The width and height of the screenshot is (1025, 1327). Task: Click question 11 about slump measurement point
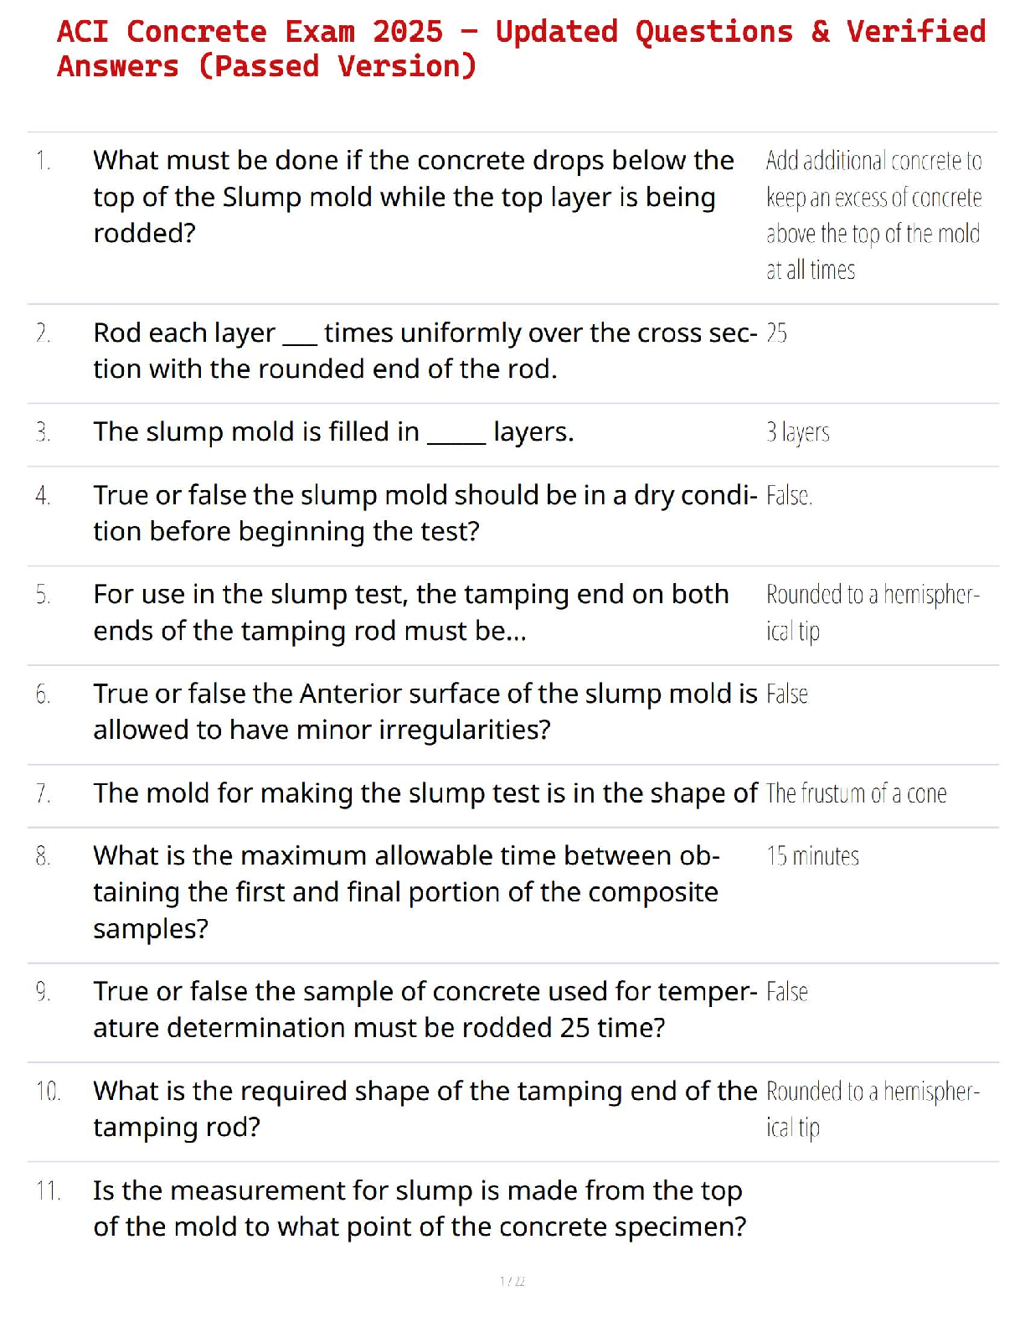click(420, 1209)
